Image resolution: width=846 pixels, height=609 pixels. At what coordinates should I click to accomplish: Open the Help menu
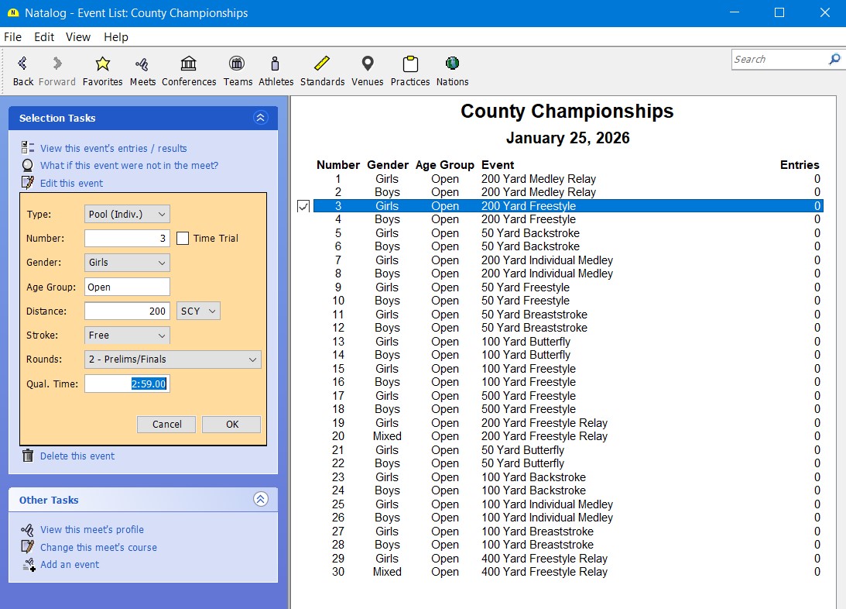(116, 37)
